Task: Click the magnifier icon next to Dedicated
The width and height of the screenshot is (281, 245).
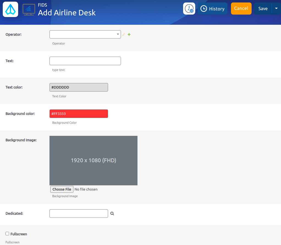Action: click(x=112, y=213)
